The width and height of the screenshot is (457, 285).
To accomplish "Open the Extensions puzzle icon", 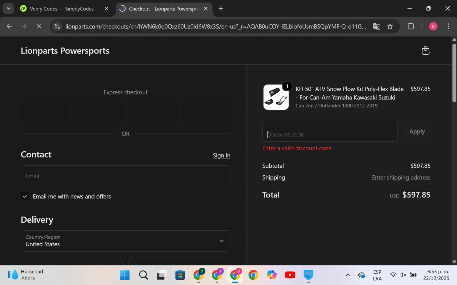I will point(411,26).
